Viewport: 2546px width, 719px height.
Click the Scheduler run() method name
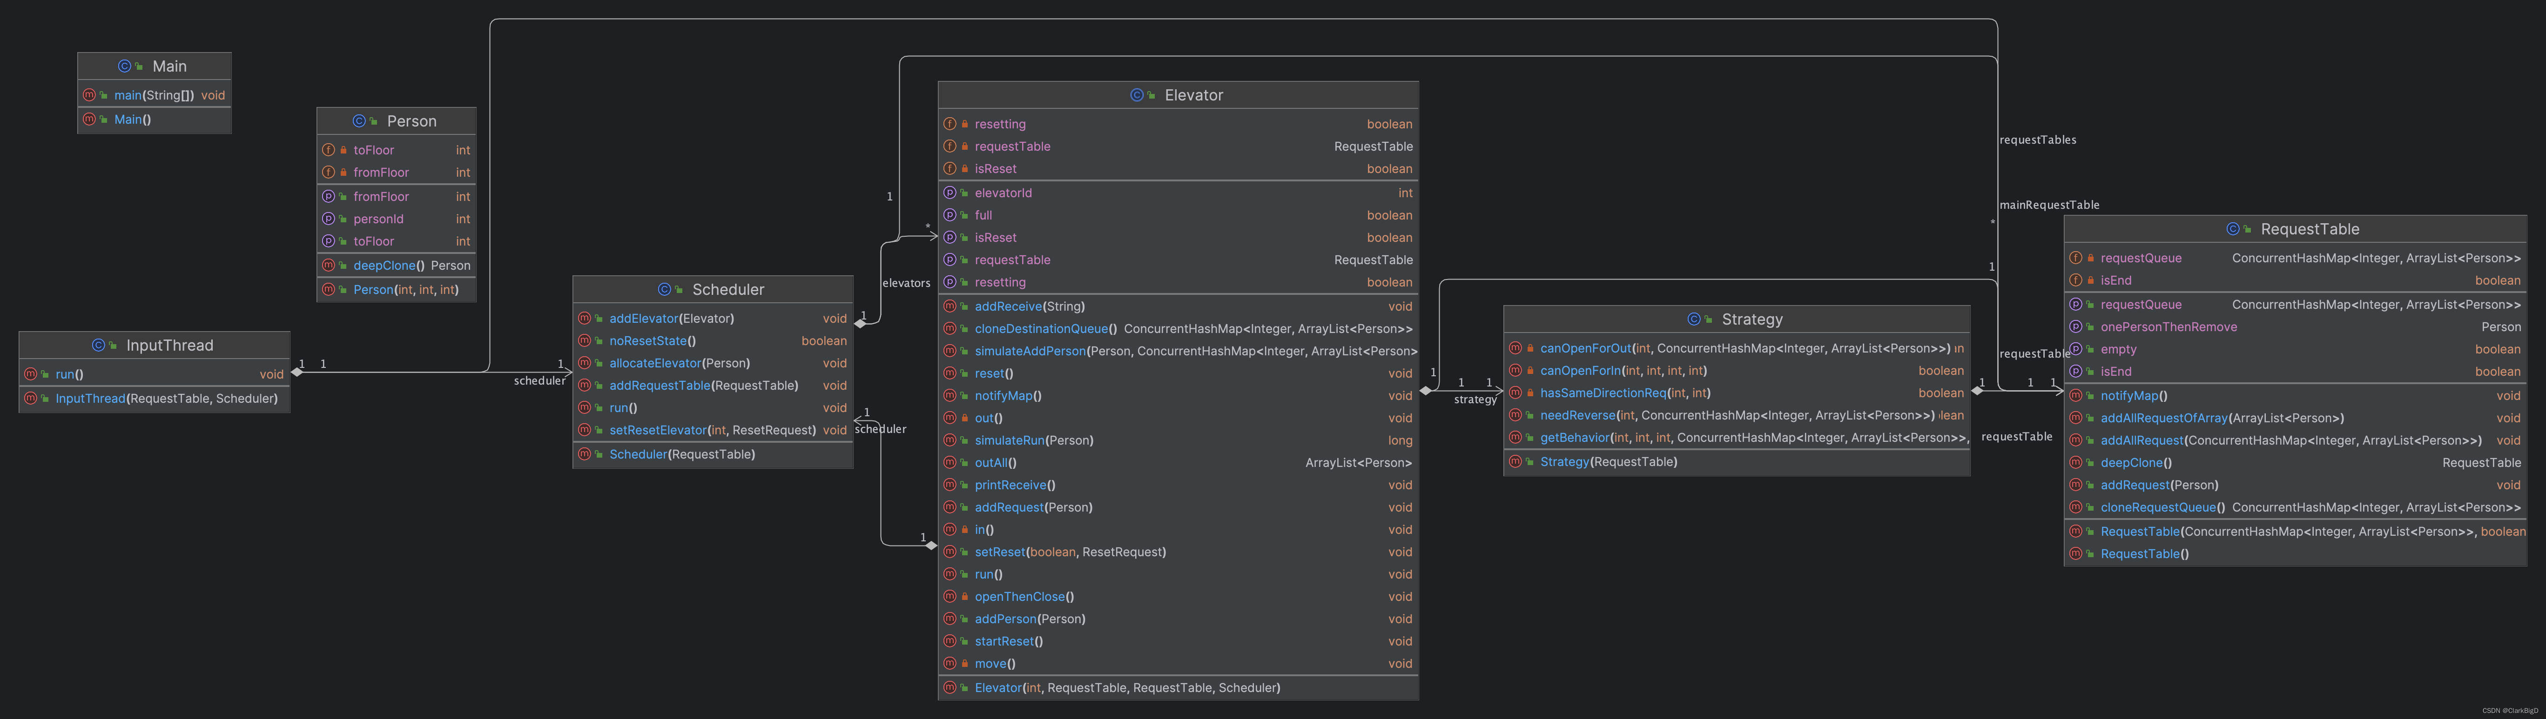coord(623,408)
